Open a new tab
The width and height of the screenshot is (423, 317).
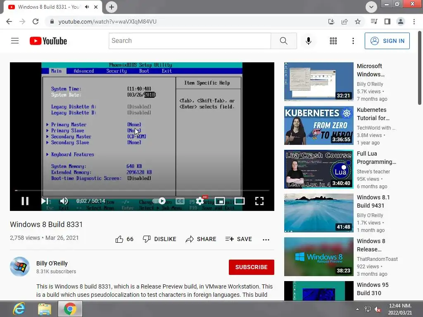[112, 7]
